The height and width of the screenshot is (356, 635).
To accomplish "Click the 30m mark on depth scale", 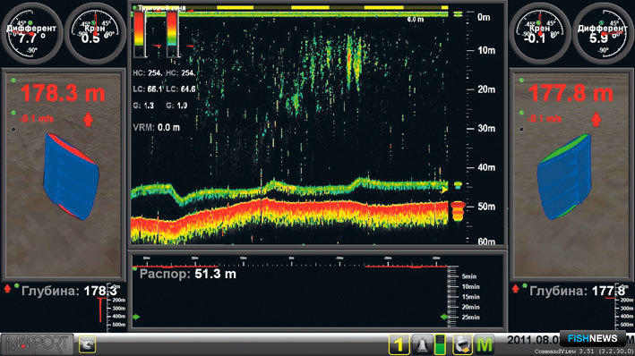I will pos(486,128).
